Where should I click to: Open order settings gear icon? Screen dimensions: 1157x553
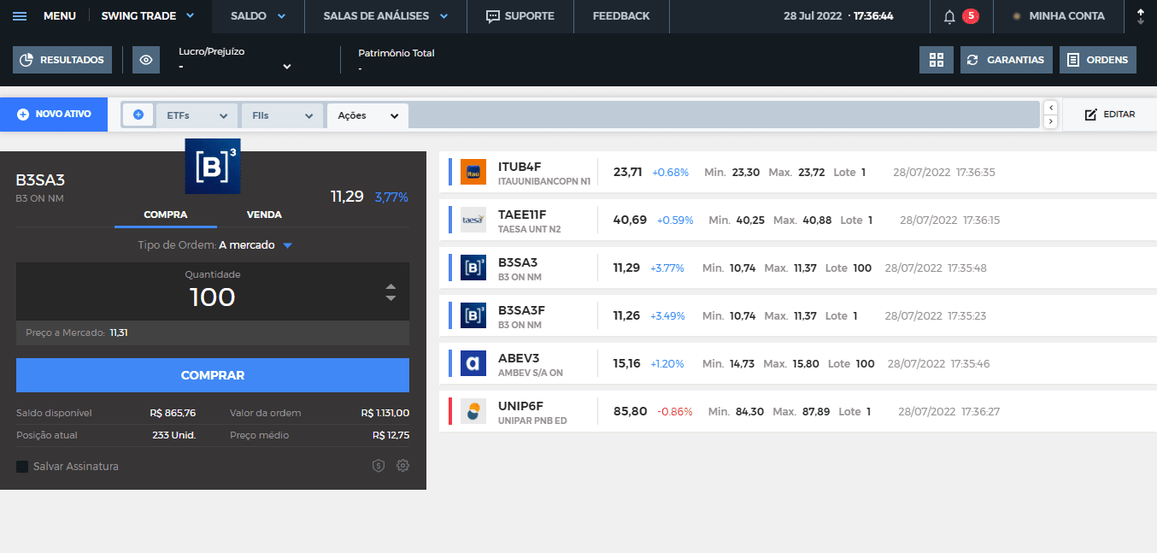[x=403, y=466]
